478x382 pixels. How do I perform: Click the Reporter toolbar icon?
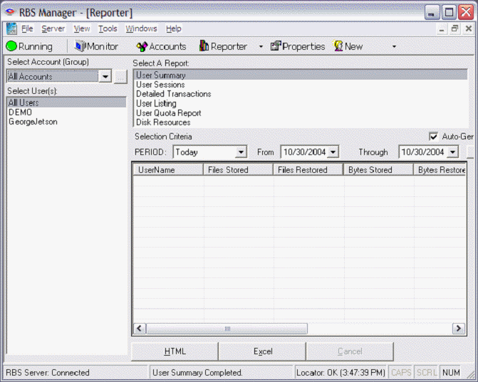204,46
